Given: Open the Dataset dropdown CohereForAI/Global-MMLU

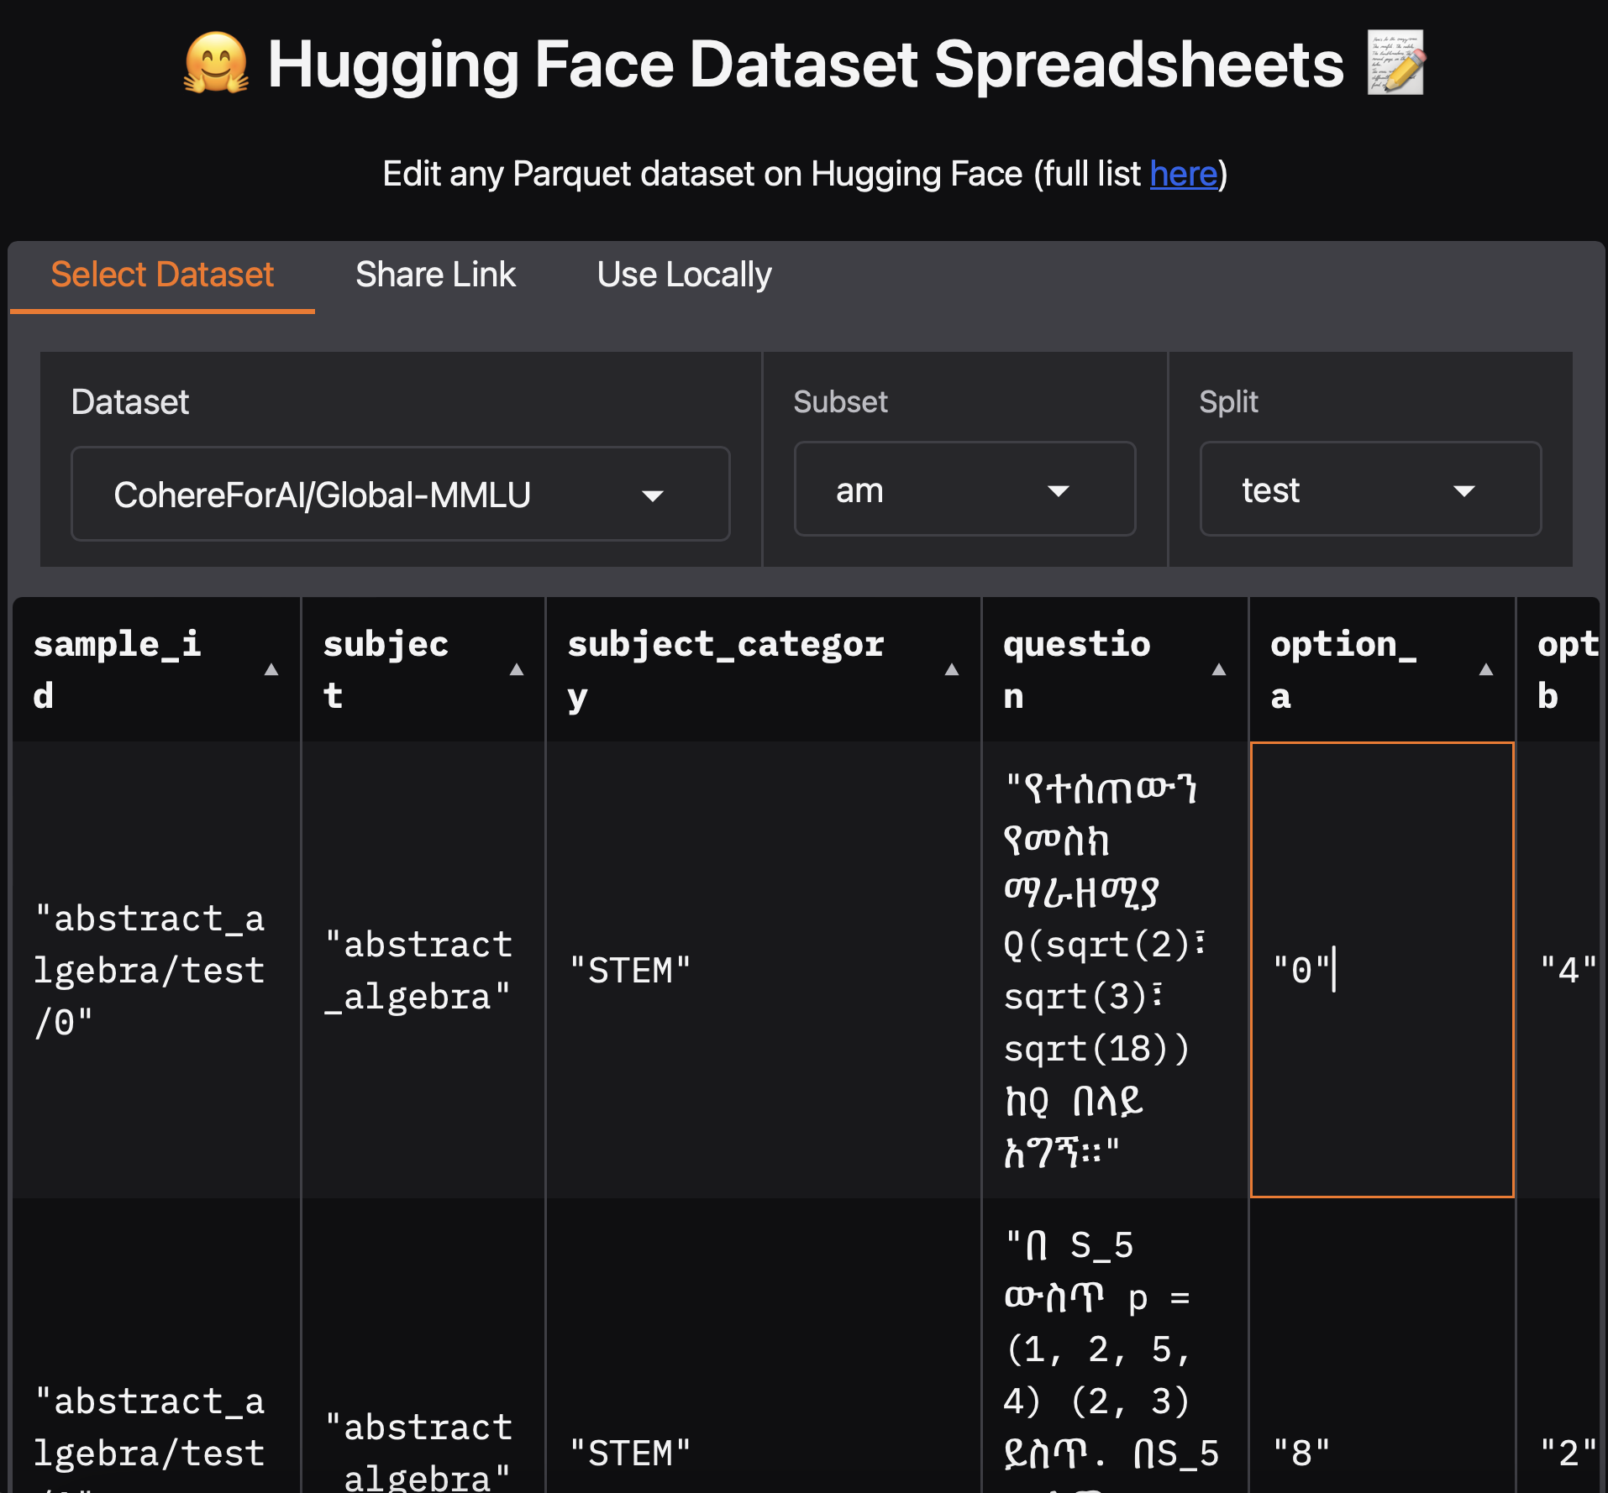Looking at the screenshot, I should (x=400, y=495).
